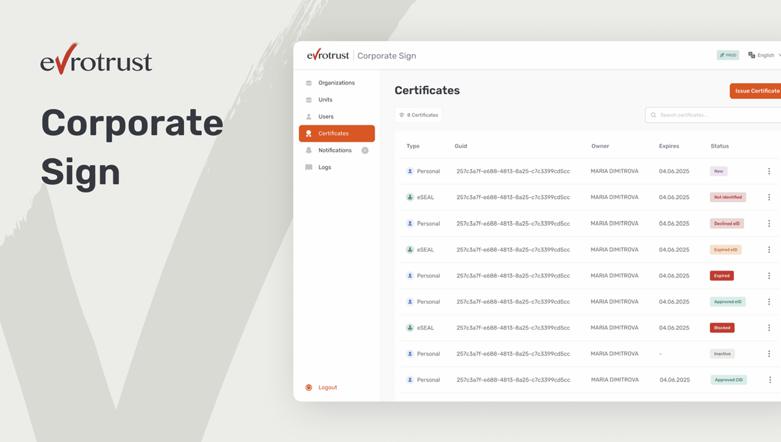Sort by Expires column header
The height and width of the screenshot is (442, 781).
click(669, 146)
